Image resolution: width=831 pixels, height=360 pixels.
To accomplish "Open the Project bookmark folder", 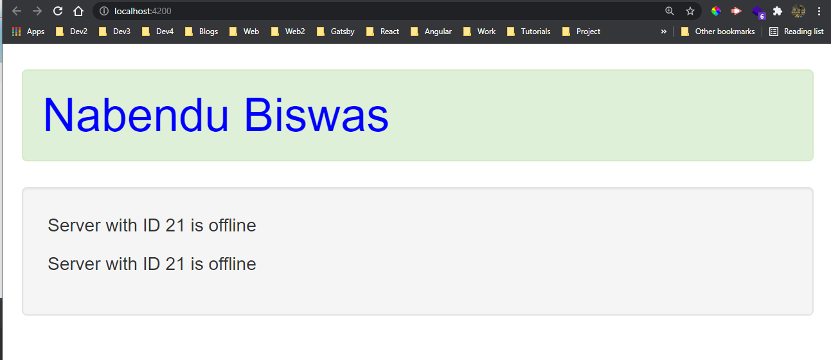I will (581, 32).
